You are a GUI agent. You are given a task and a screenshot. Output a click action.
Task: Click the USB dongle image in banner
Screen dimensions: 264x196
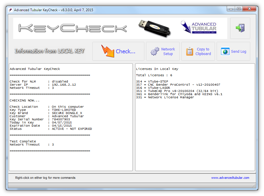tap(154, 28)
